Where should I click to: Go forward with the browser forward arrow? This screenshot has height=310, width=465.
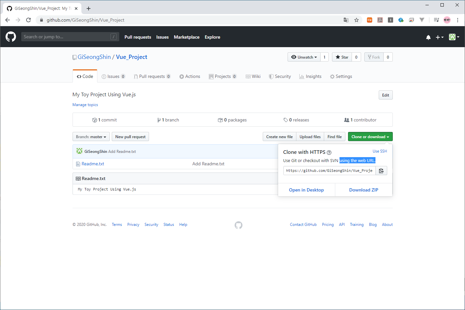click(18, 20)
